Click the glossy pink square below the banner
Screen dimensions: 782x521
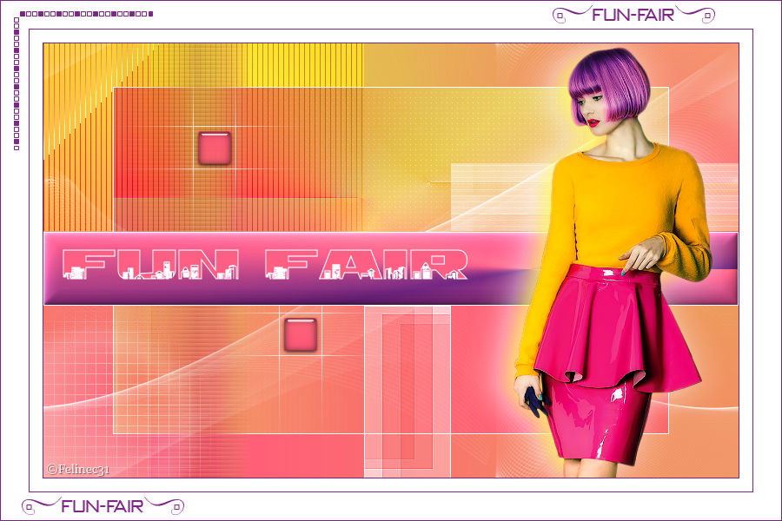pyautogui.click(x=301, y=334)
